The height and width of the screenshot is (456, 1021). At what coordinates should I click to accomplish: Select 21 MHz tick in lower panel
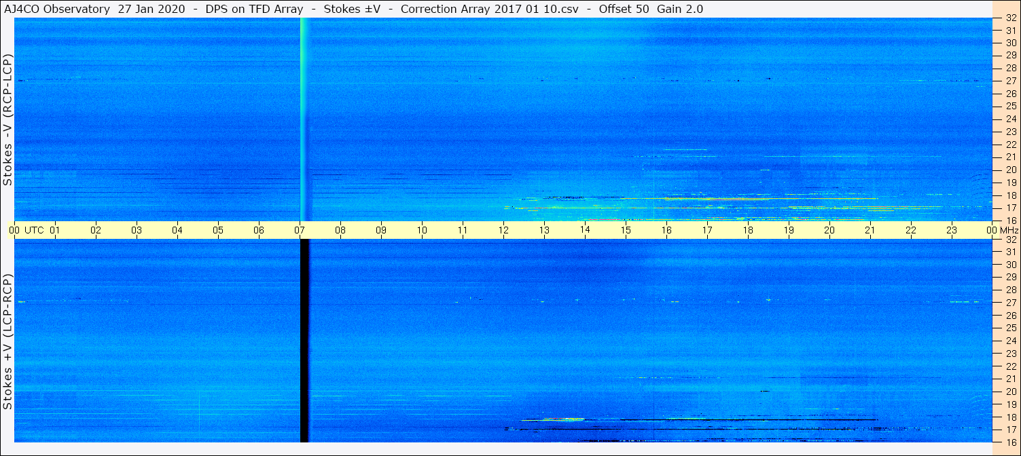click(1011, 379)
